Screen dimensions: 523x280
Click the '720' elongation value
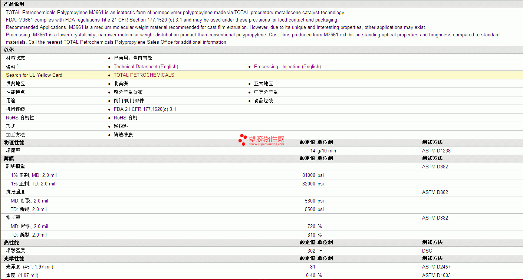coord(311,226)
